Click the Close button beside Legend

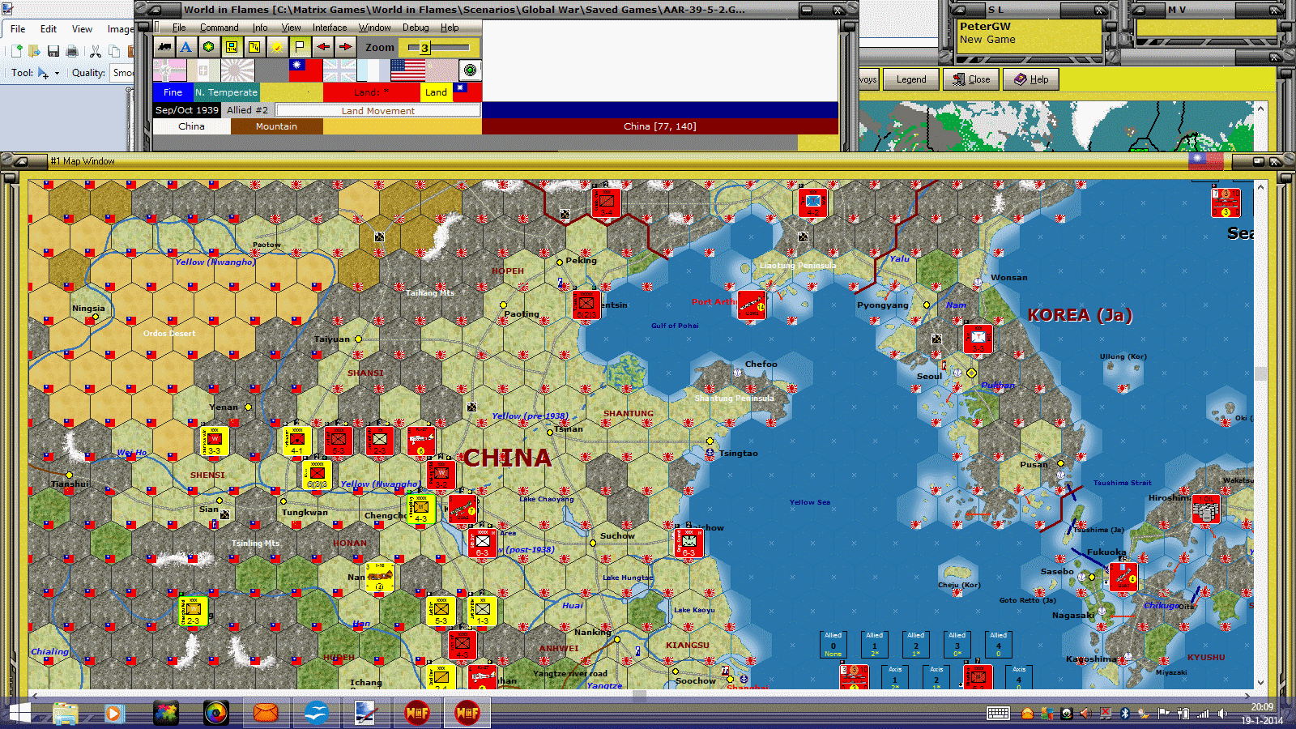(972, 79)
